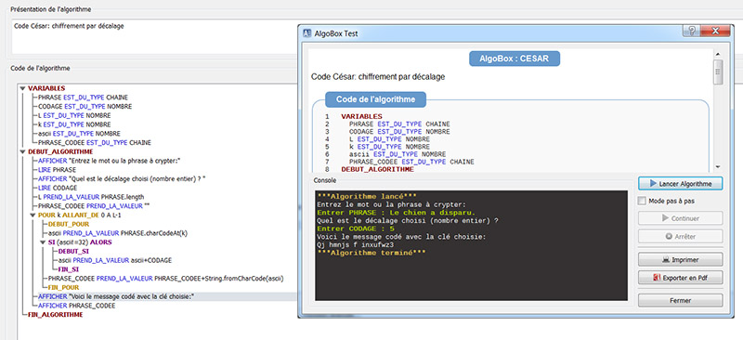Select the CODAGE EST_DU_TYPE NOMBRE row
The image size is (743, 340).
point(85,106)
